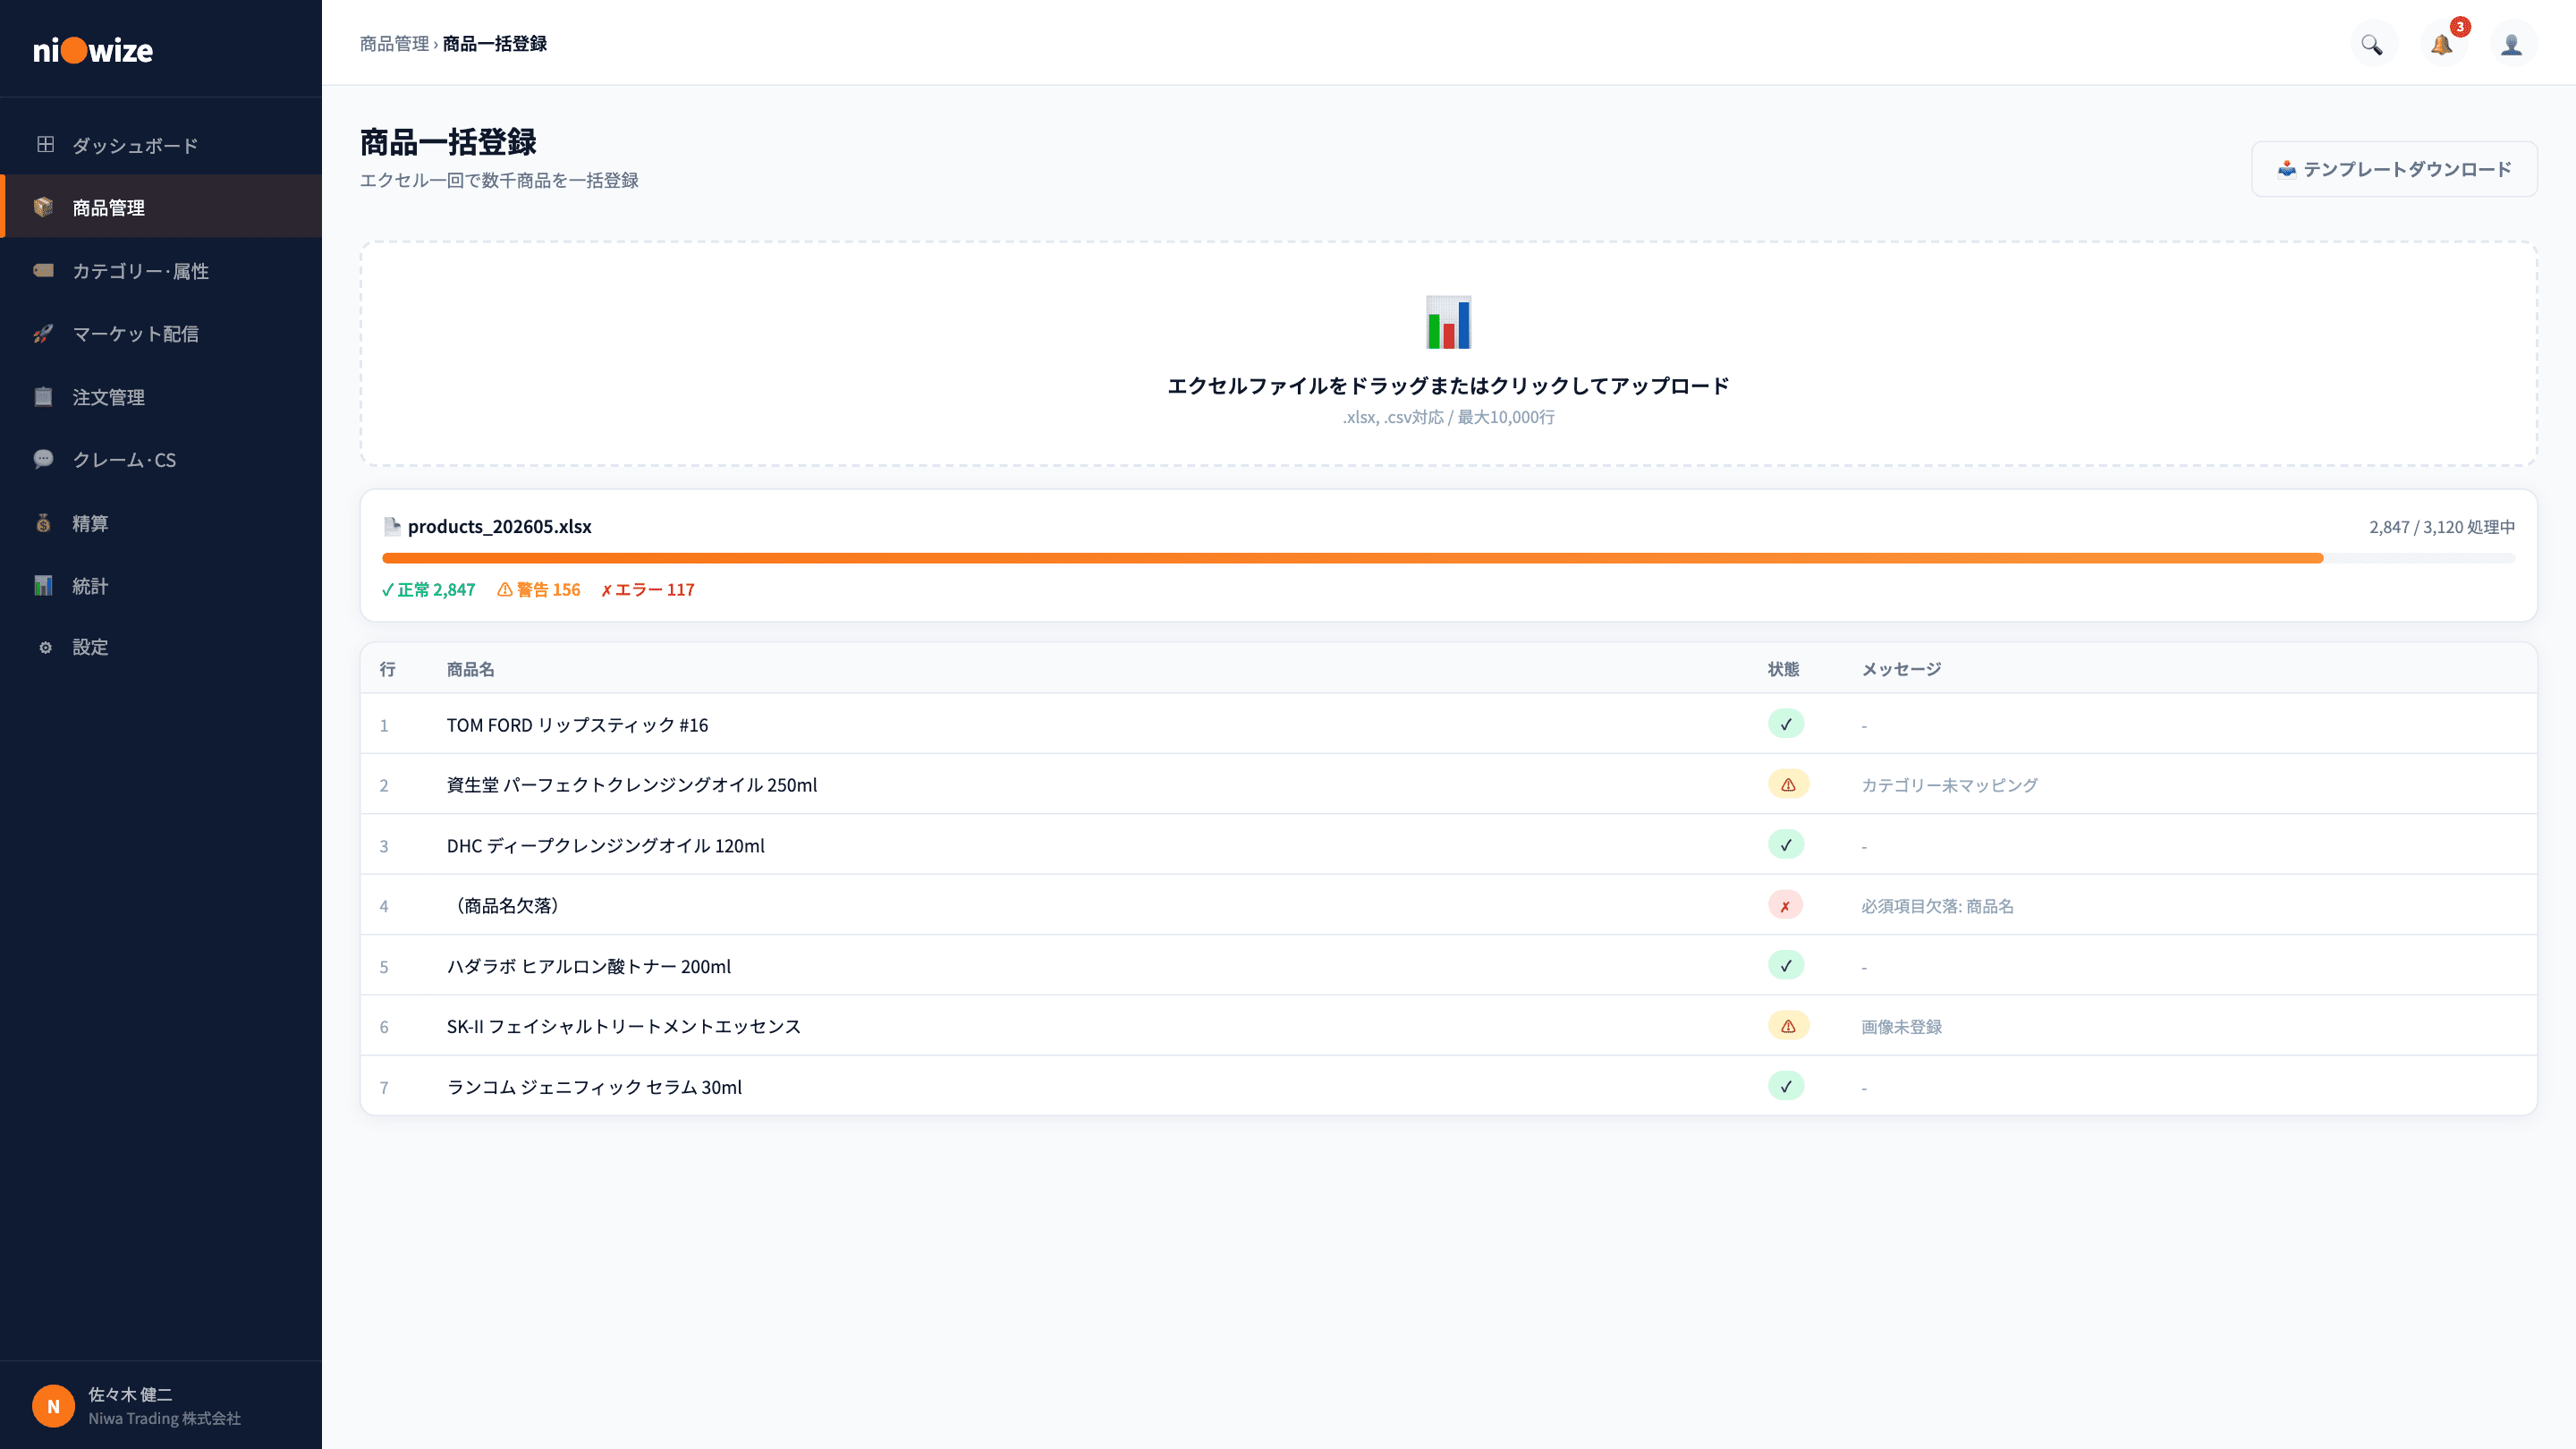Click the Excel chart upload icon
The width and height of the screenshot is (2576, 1449).
[1448, 322]
